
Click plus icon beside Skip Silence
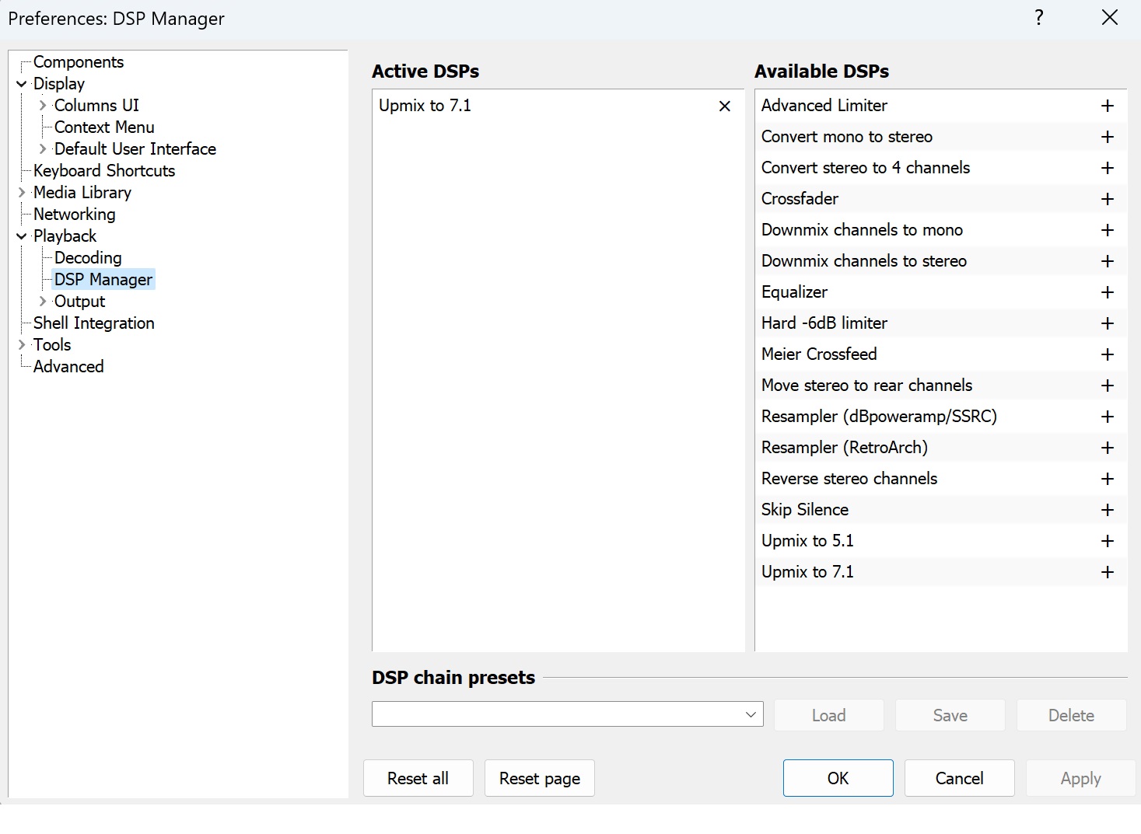click(1108, 510)
